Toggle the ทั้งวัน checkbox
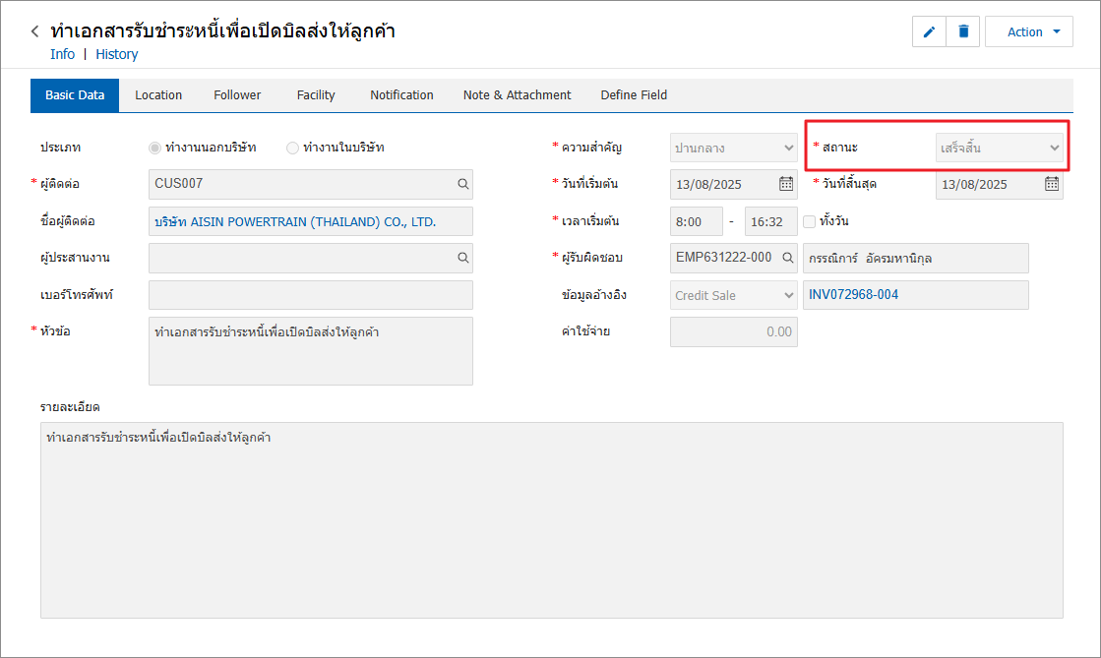 click(x=810, y=221)
